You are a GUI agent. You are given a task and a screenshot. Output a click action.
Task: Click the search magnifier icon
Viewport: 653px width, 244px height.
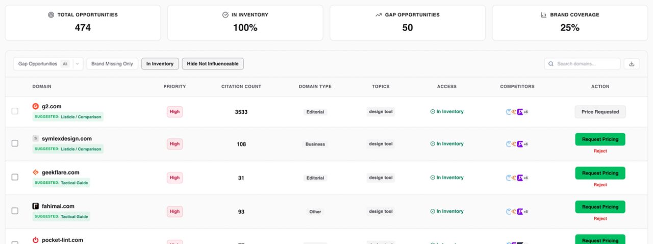pyautogui.click(x=551, y=64)
